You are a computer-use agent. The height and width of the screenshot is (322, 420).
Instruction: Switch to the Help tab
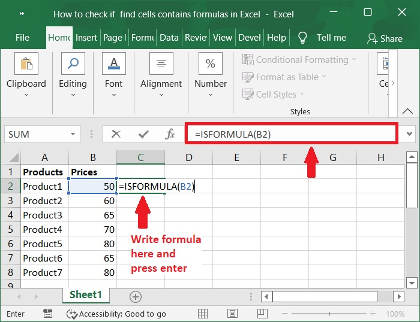(277, 38)
